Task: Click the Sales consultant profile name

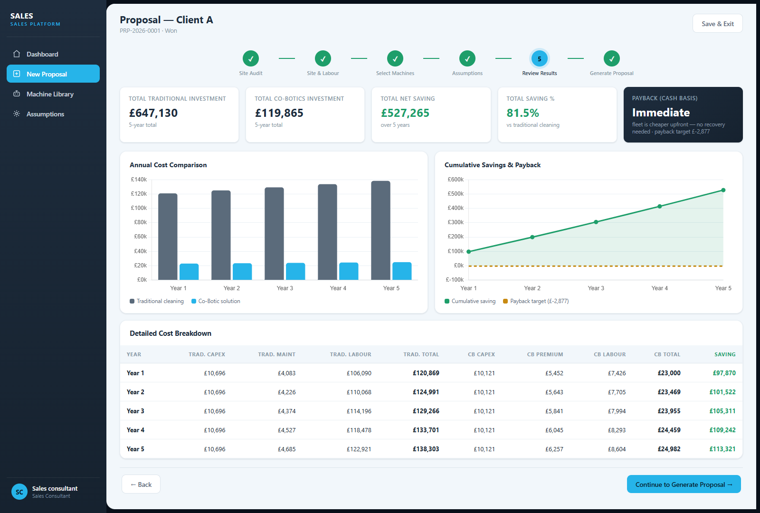Action: coord(55,488)
